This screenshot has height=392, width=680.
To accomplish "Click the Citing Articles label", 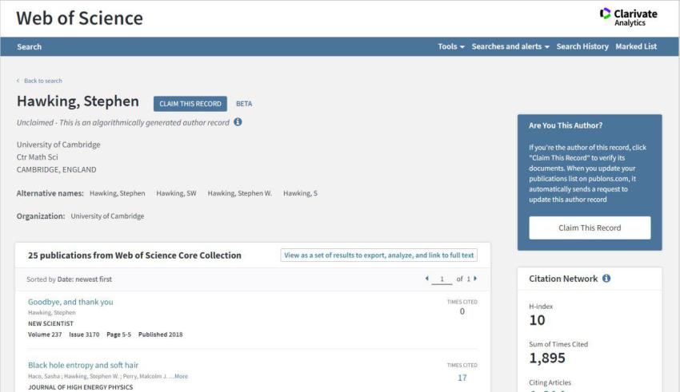I will (550, 382).
